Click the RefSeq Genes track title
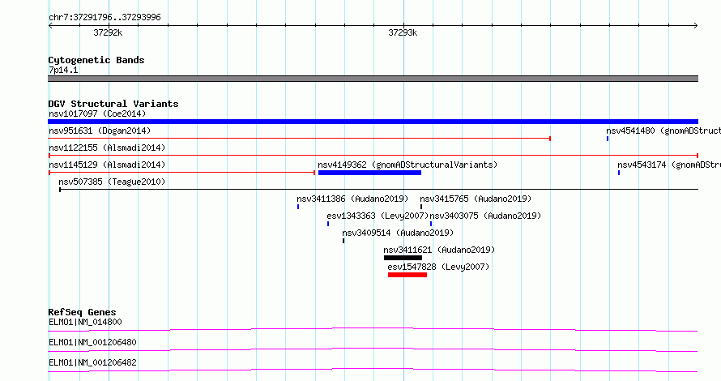 coord(82,312)
